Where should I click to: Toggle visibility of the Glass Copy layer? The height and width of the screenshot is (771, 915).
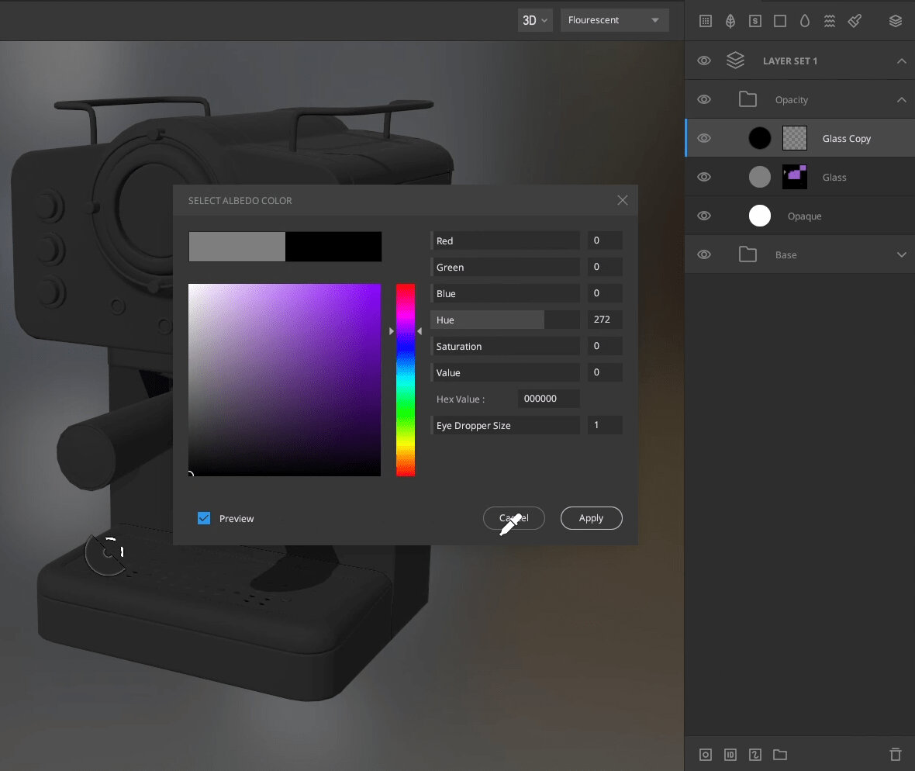click(703, 137)
